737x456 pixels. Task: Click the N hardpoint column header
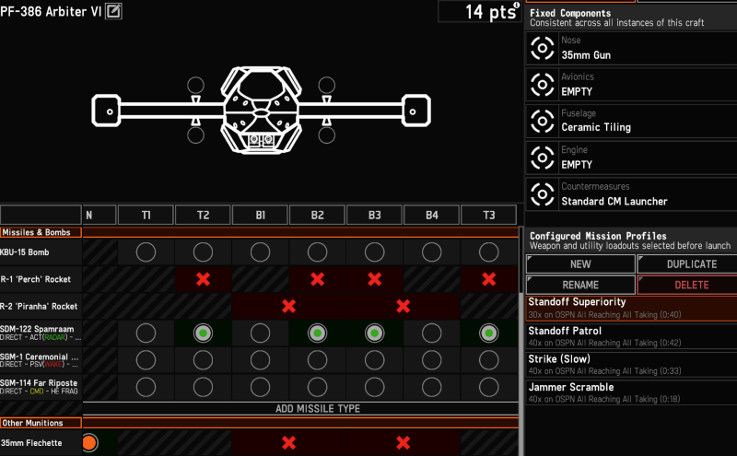(x=99, y=216)
